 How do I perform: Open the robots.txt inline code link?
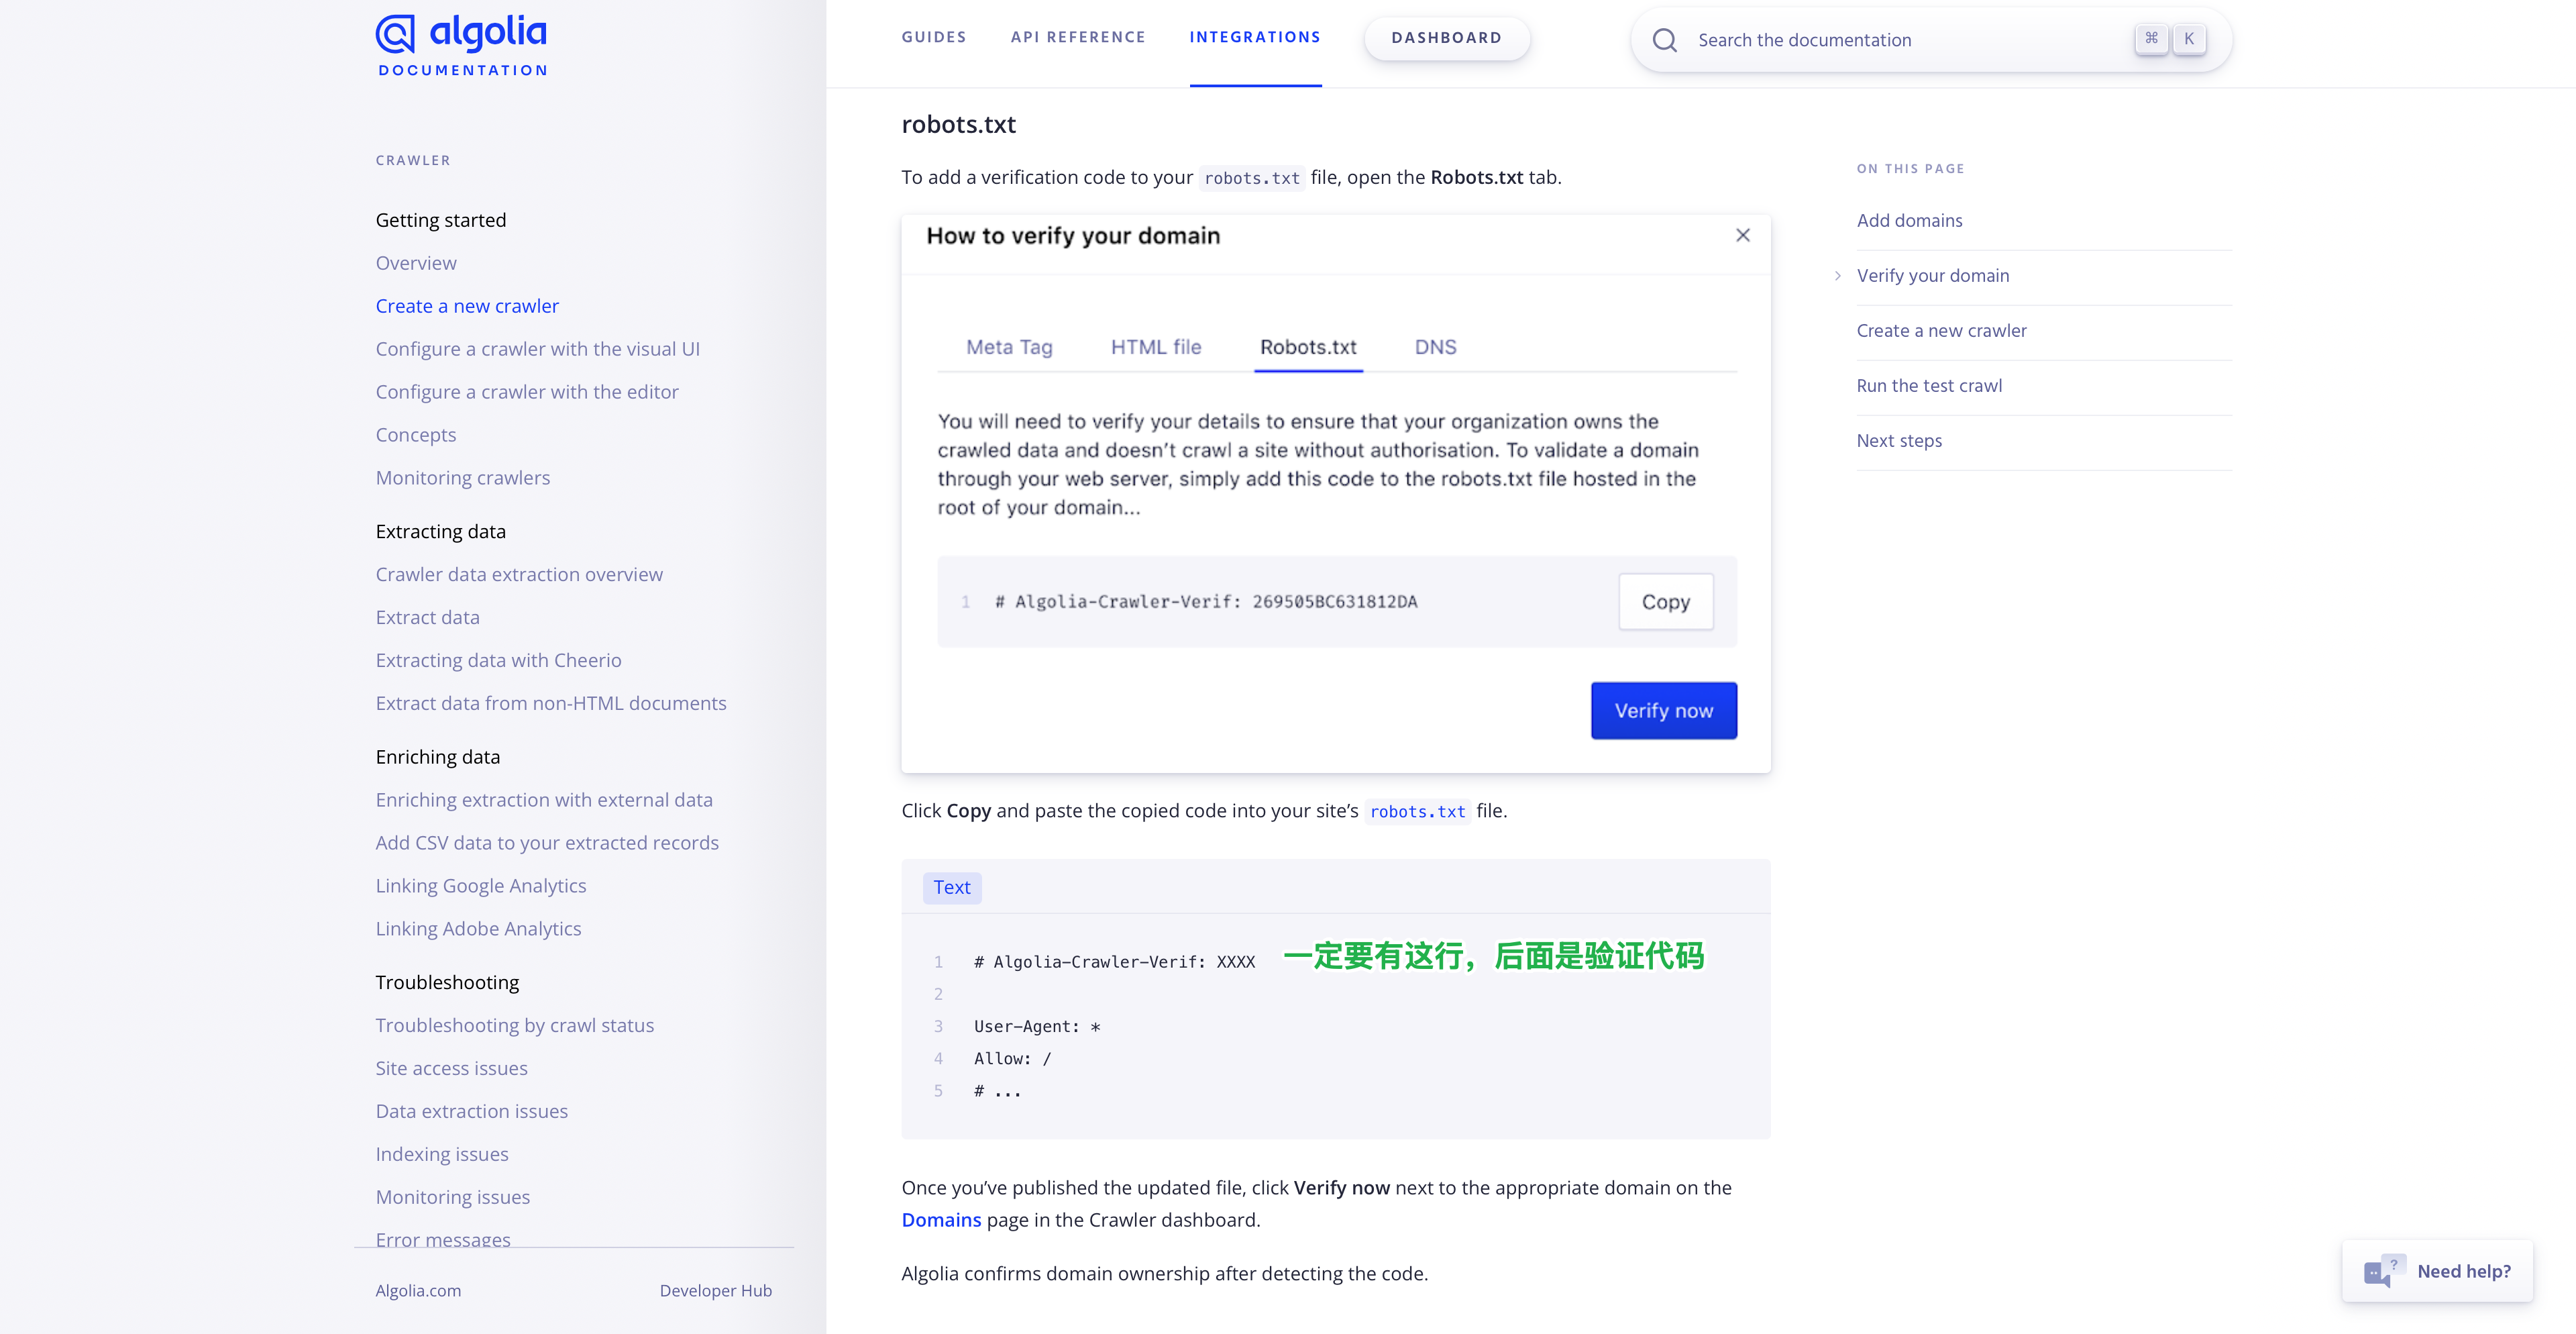(x=1417, y=812)
